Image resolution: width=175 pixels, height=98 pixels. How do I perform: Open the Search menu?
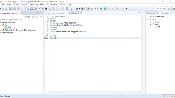point(17,5)
